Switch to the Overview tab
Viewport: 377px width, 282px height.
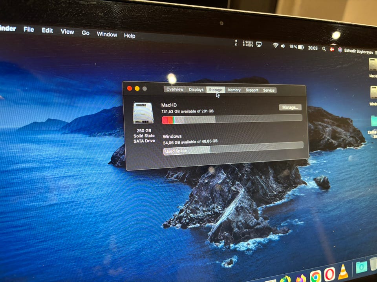point(175,89)
